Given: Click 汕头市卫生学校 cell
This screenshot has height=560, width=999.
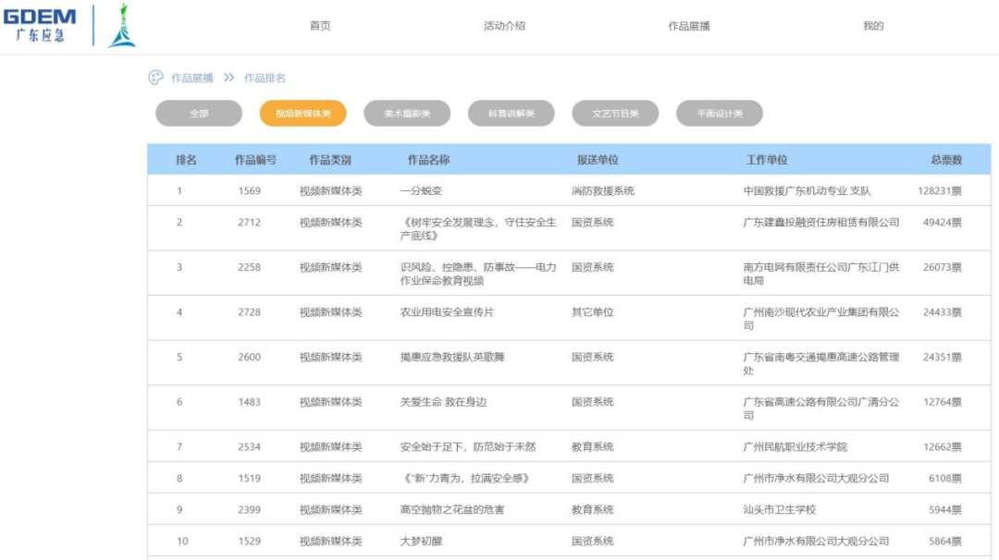Looking at the screenshot, I should click(780, 509).
